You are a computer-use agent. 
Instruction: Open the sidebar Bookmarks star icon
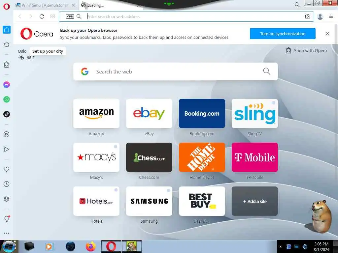pyautogui.click(x=7, y=44)
